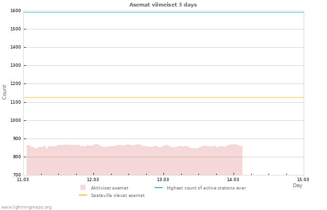Click the 1600 y-axis tick label
This screenshot has height=210, width=327.
click(15, 11)
